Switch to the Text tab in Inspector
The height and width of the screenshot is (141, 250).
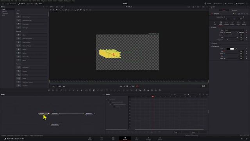click(x=214, y=23)
